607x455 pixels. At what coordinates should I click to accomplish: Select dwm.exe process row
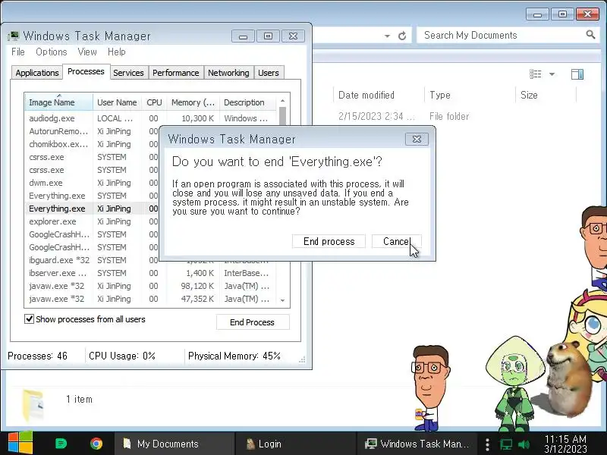92,183
